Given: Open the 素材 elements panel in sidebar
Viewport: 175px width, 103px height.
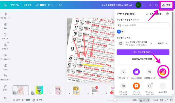Looking at the screenshot, I should pos(5,26).
